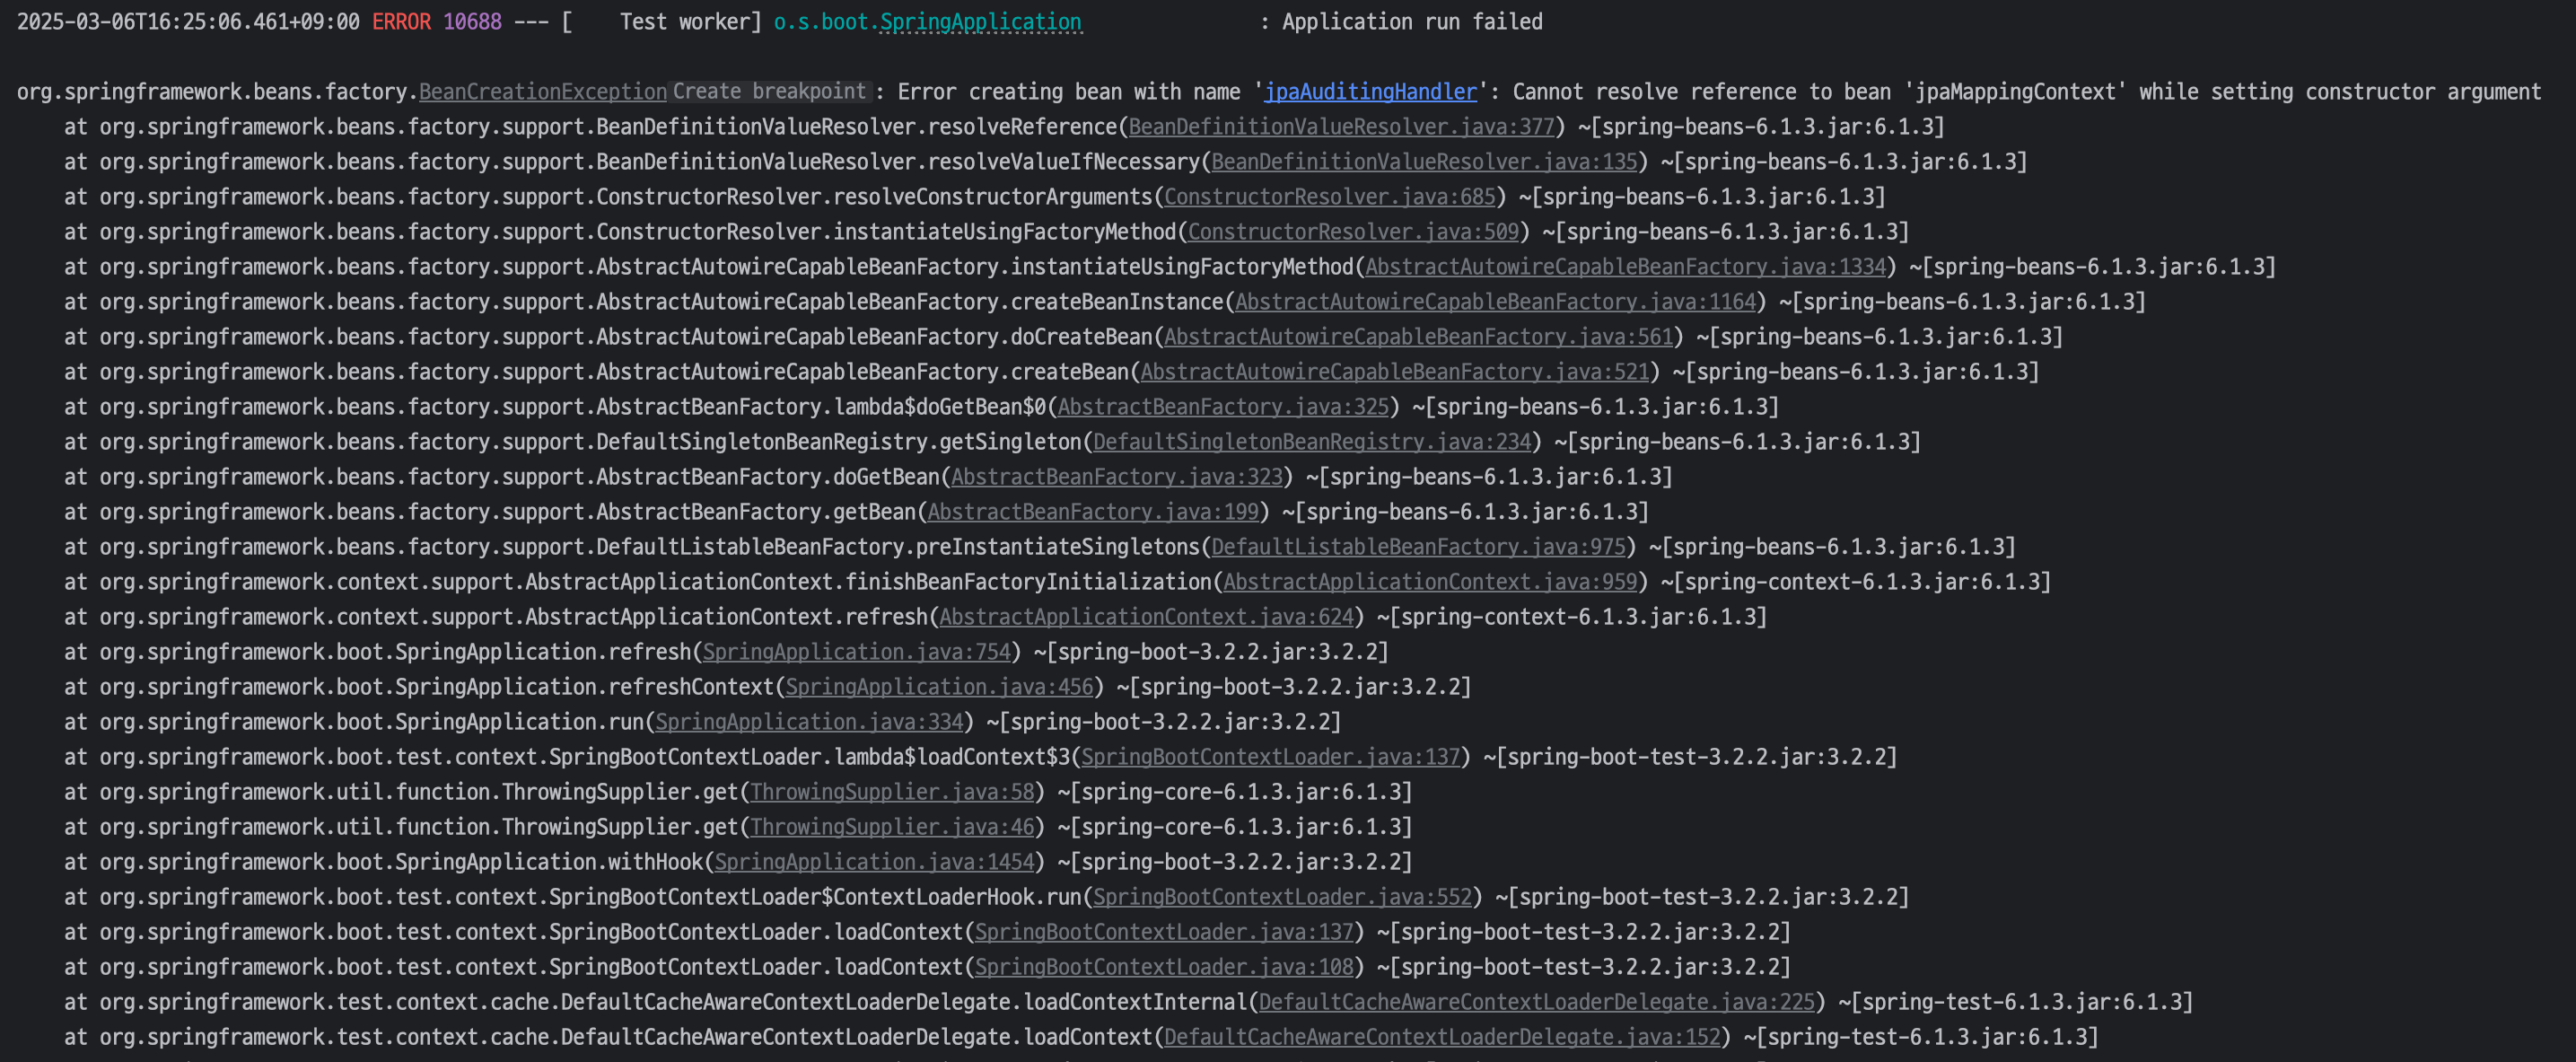Click the Create breakpoint hint
The image size is (2576, 1062).
pyautogui.click(x=768, y=92)
